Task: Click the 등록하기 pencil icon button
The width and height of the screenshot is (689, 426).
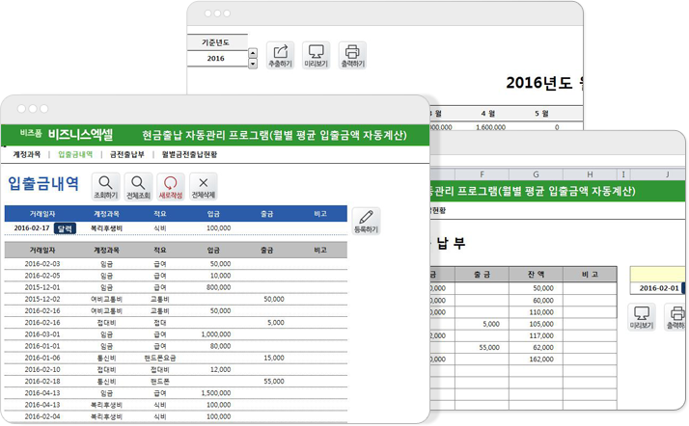Action: [x=366, y=221]
